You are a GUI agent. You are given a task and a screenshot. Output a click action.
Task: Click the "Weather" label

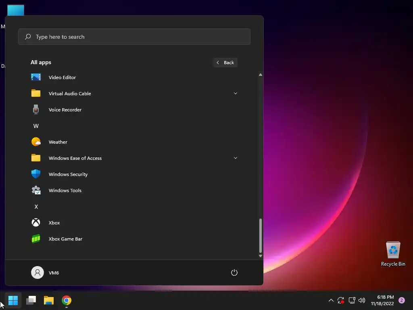(58, 142)
